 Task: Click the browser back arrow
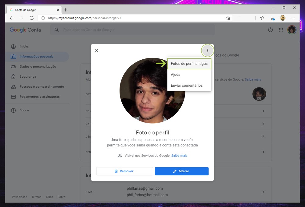tap(12, 18)
